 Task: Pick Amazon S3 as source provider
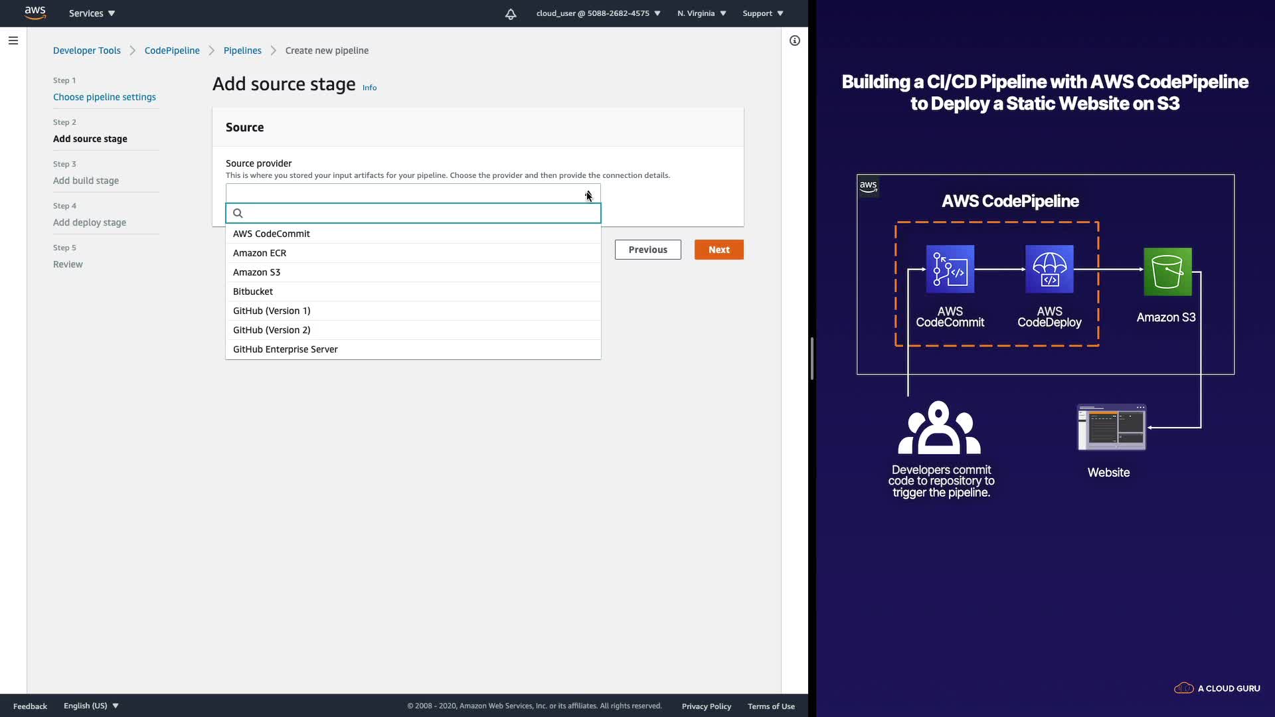(x=256, y=272)
